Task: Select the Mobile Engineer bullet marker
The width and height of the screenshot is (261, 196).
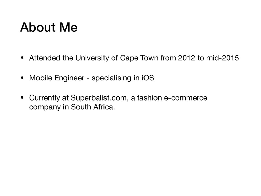Action: (22, 78)
